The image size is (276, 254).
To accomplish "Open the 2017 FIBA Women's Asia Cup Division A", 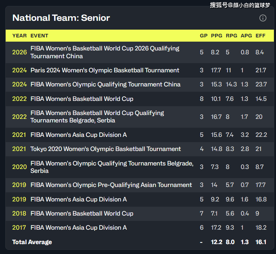I will tap(79, 228).
